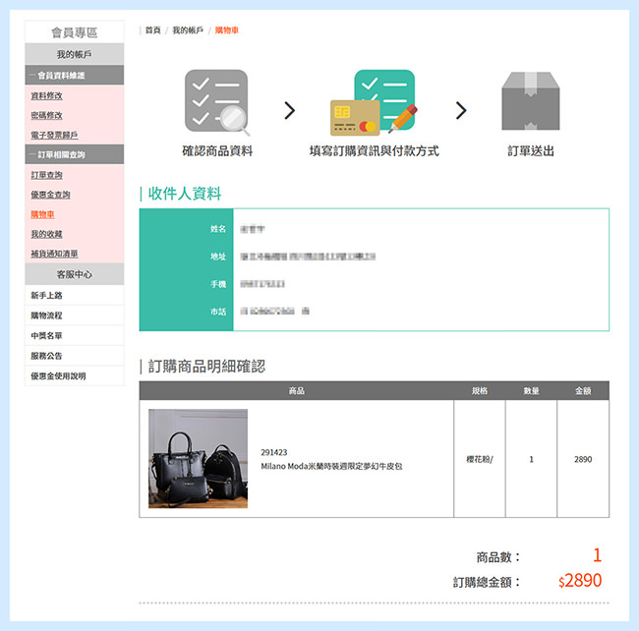639x631 pixels.
Task: Open 優惠金查詢 in the sidebar
Action: [x=50, y=195]
